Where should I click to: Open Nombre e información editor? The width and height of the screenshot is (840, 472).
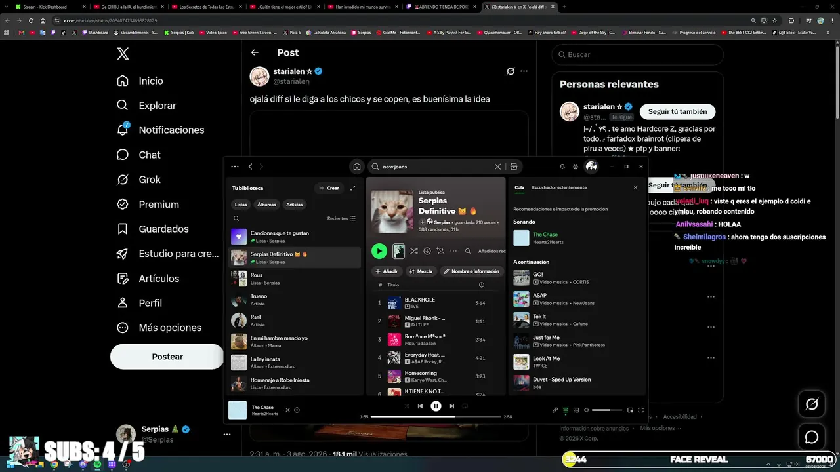pos(471,271)
